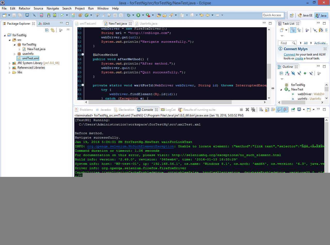Switch to the UserInfo.java editor tab
The image size is (330, 245).
pos(146,23)
